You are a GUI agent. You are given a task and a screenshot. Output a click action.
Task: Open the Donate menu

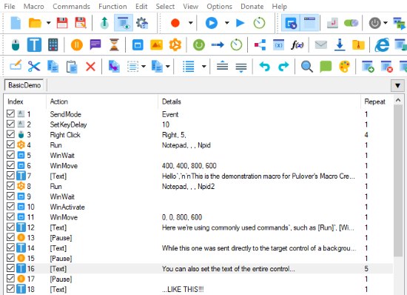[x=252, y=6]
